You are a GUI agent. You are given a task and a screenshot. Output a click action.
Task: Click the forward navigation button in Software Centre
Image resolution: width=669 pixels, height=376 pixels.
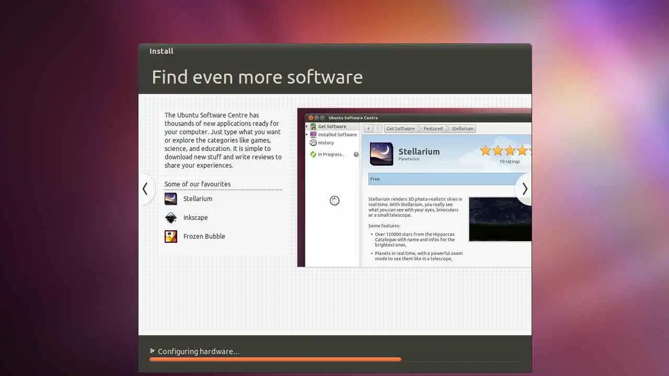pyautogui.click(x=378, y=128)
